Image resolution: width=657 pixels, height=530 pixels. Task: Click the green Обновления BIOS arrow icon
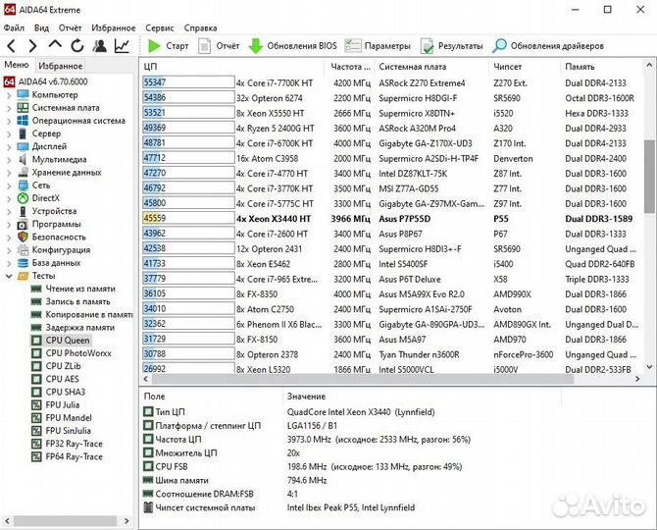tap(255, 46)
